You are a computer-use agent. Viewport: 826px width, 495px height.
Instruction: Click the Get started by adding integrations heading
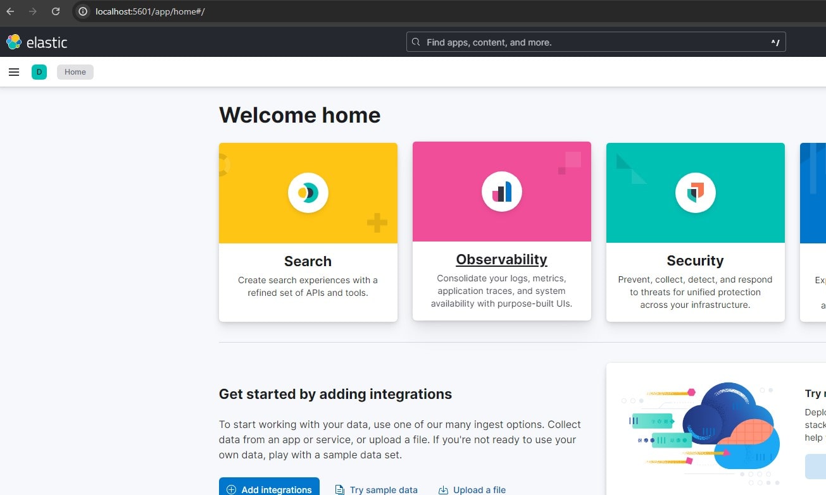click(x=335, y=394)
